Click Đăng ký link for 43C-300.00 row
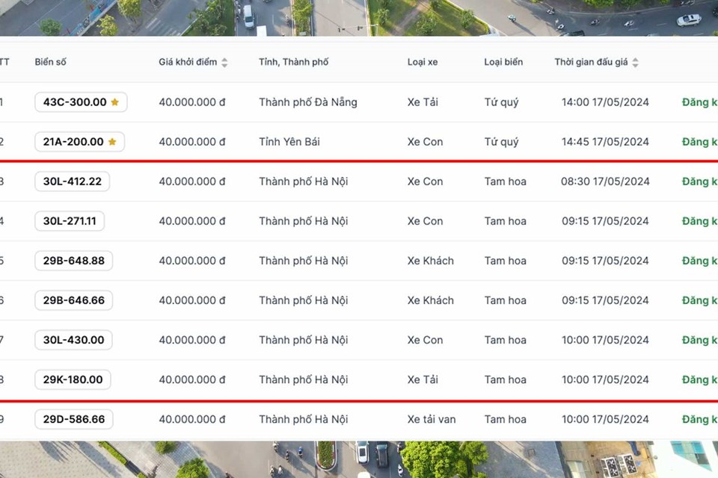718x478 pixels. [x=699, y=102]
